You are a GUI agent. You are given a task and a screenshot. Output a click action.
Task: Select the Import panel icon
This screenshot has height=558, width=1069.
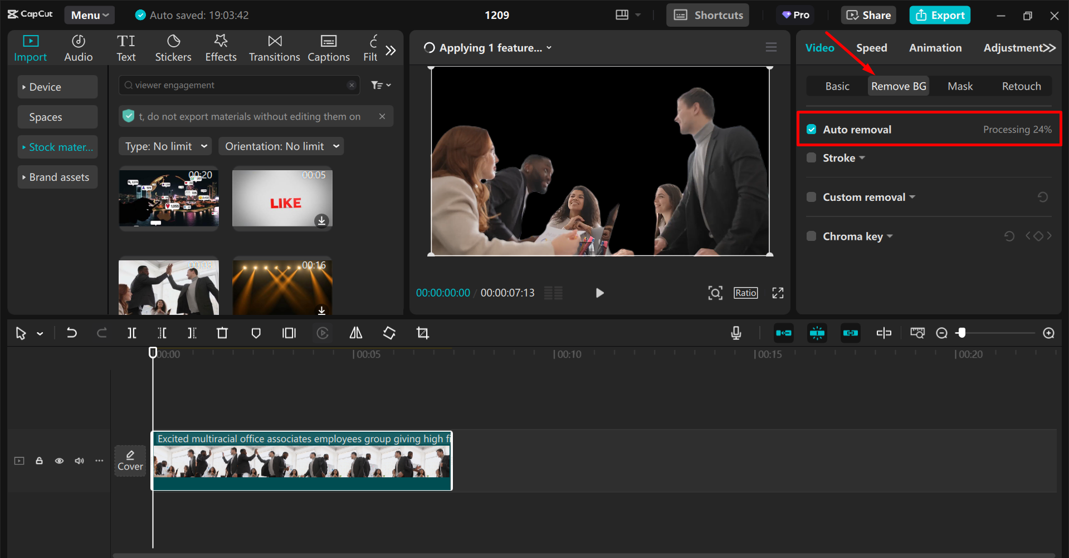[x=30, y=48]
